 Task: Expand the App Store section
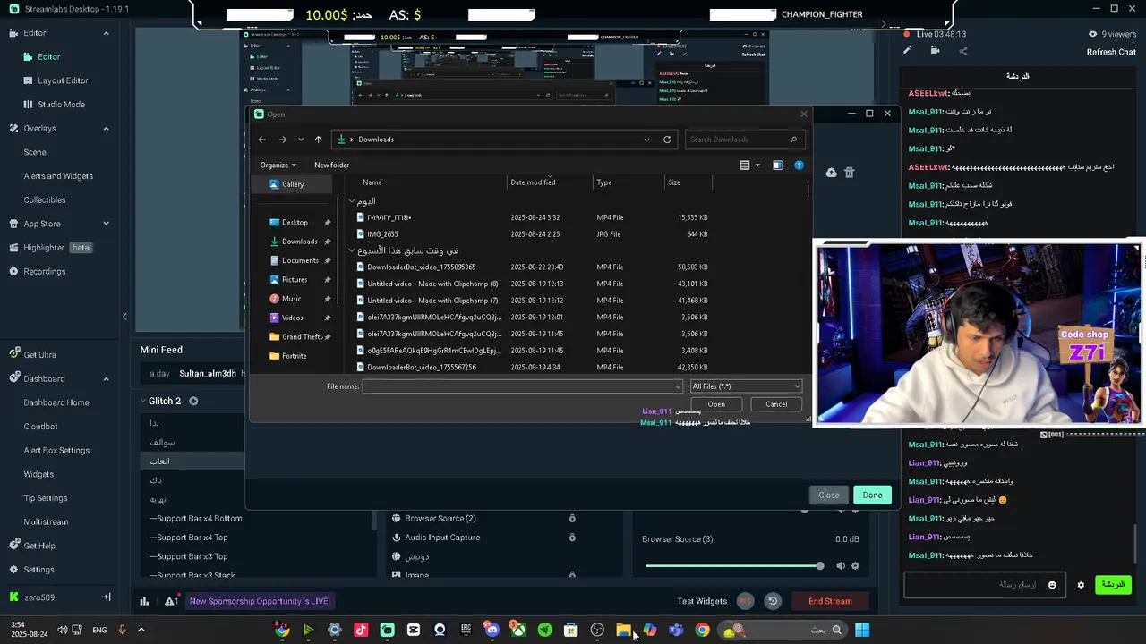click(106, 224)
